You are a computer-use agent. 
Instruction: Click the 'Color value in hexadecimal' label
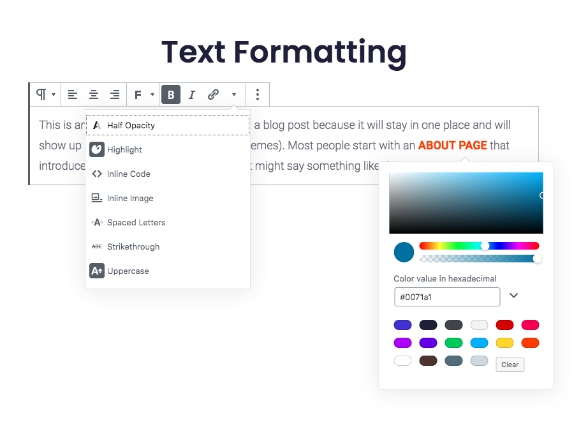445,279
